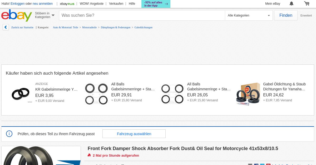Click the -10% app promotion banner

pos(156,4)
